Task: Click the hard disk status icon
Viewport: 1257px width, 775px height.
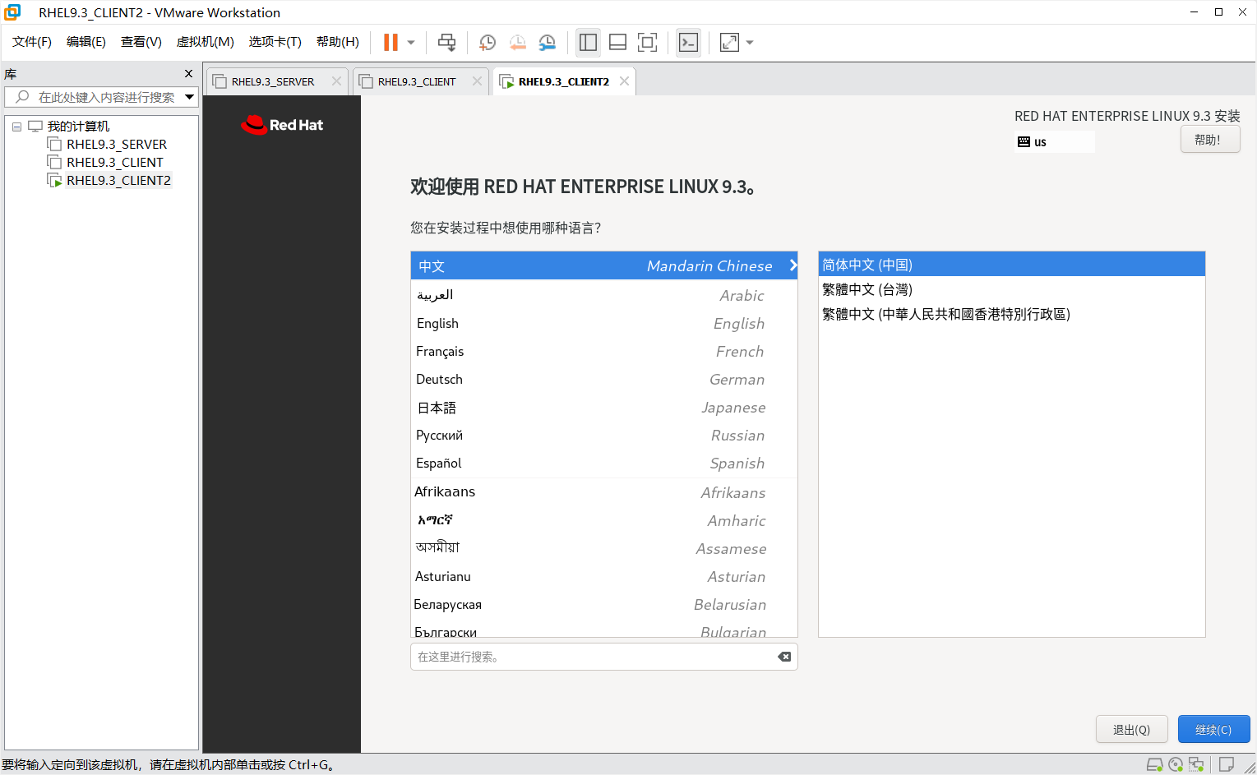Action: pos(1154,764)
